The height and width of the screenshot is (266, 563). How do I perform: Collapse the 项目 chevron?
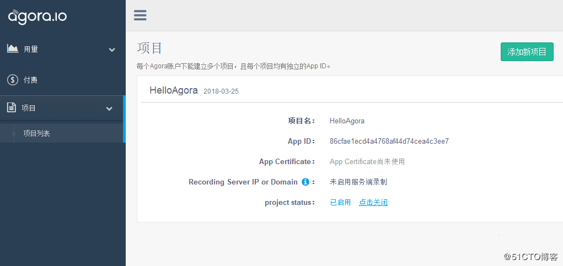pos(109,108)
